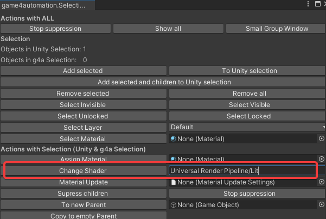Add selected and children to Unity selection
Viewport: 326px width, 219px height.
click(x=164, y=82)
